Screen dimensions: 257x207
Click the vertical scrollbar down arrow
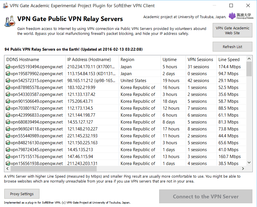pyautogui.click(x=249, y=163)
